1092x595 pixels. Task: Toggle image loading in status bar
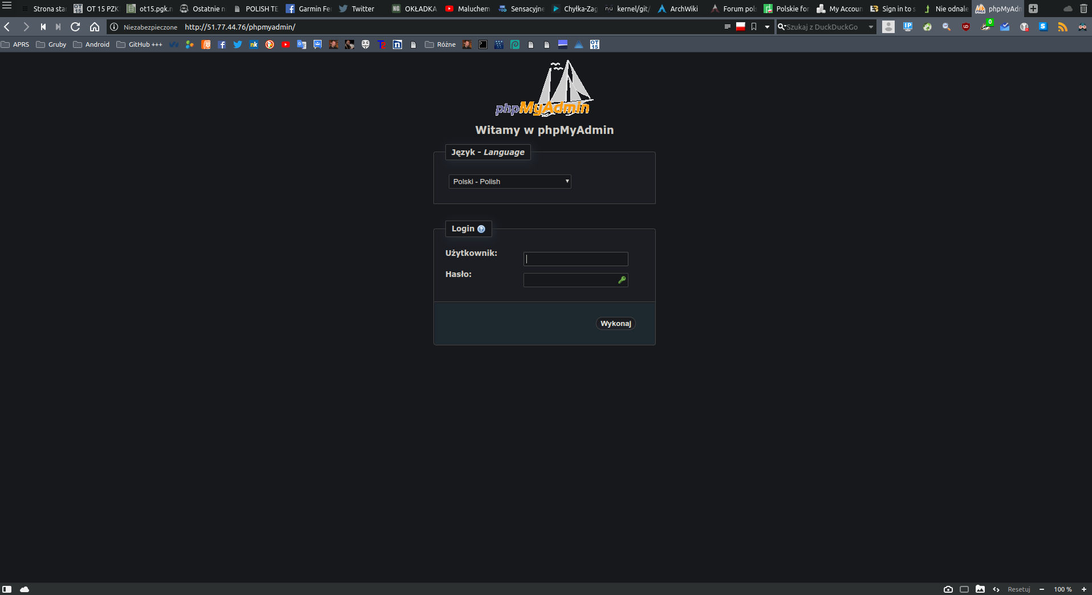980,589
